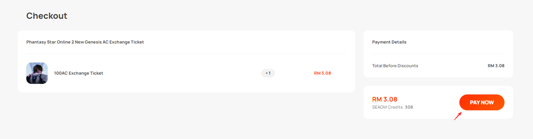The height and width of the screenshot is (139, 533).
Task: Click the character artwork in the ticket icon
Action: click(37, 73)
